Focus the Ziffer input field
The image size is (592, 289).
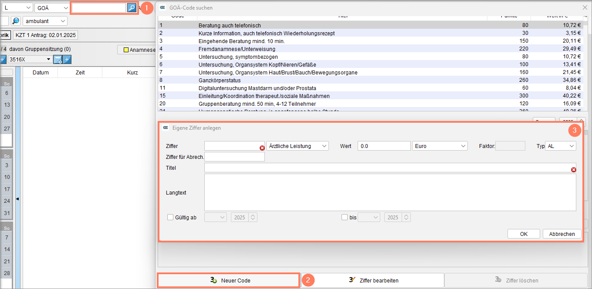tap(234, 146)
